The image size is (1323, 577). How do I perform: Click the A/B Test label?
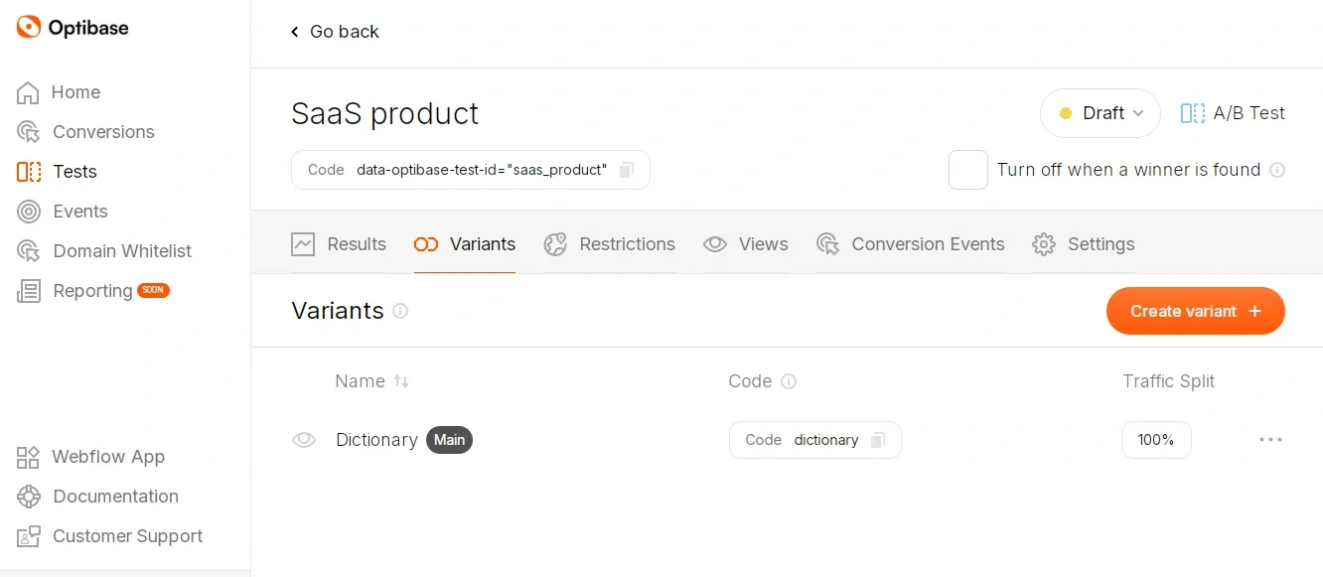click(x=1232, y=112)
